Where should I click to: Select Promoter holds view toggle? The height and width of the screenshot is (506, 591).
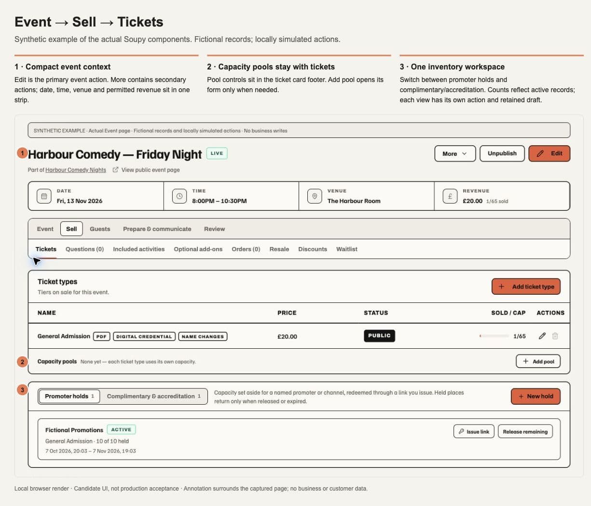69,396
